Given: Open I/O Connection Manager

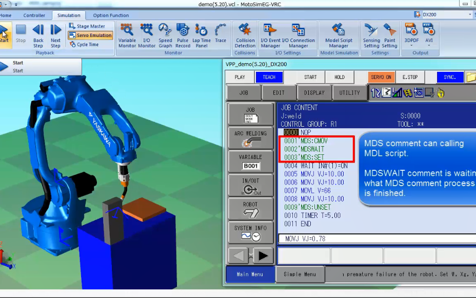Looking at the screenshot, I should 299,36.
